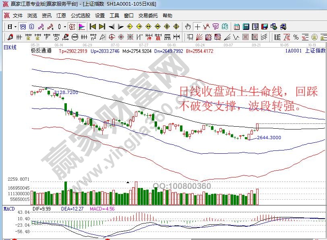
Task: Click the red floppy disk save icon
Action: [x=265, y=27]
